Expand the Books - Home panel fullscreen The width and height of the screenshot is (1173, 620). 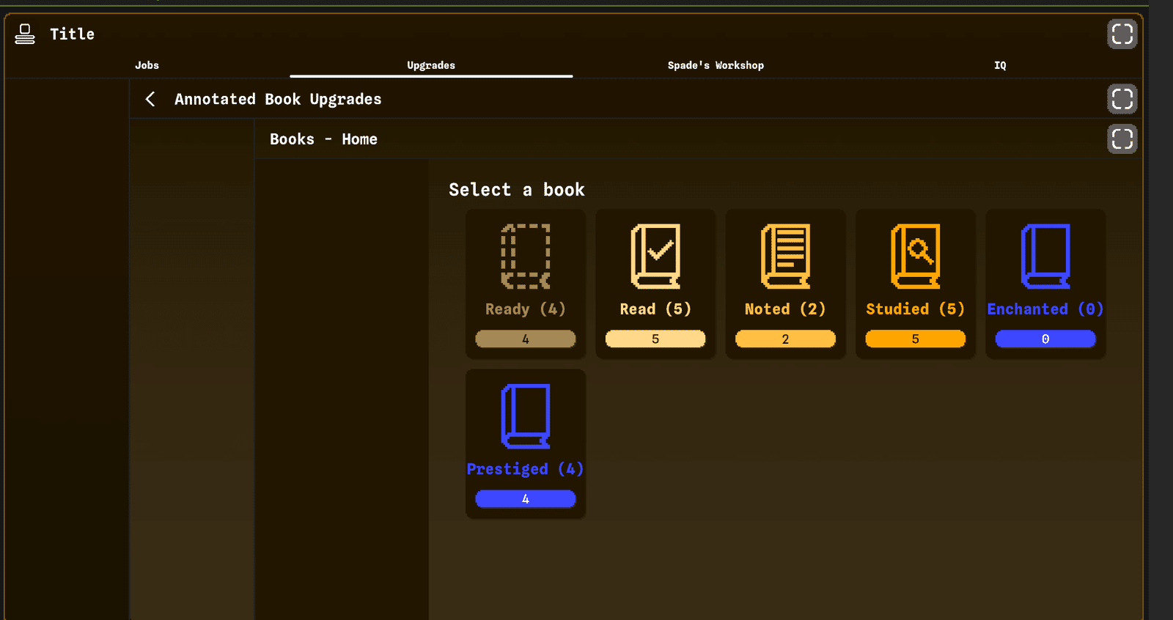point(1122,139)
